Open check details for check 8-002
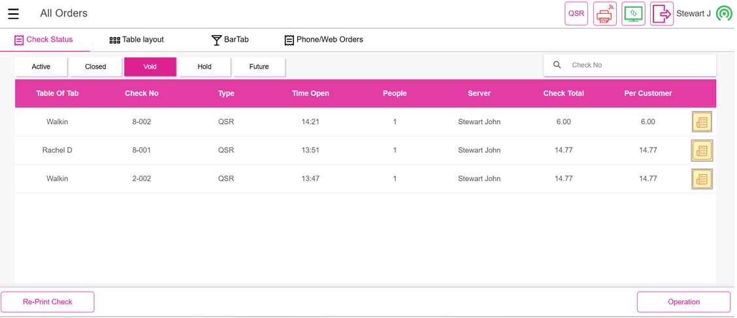This screenshot has width=737, height=318. [x=702, y=122]
